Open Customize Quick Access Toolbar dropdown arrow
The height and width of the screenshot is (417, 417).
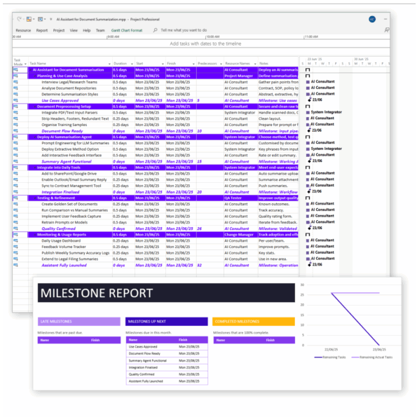[x=50, y=19]
